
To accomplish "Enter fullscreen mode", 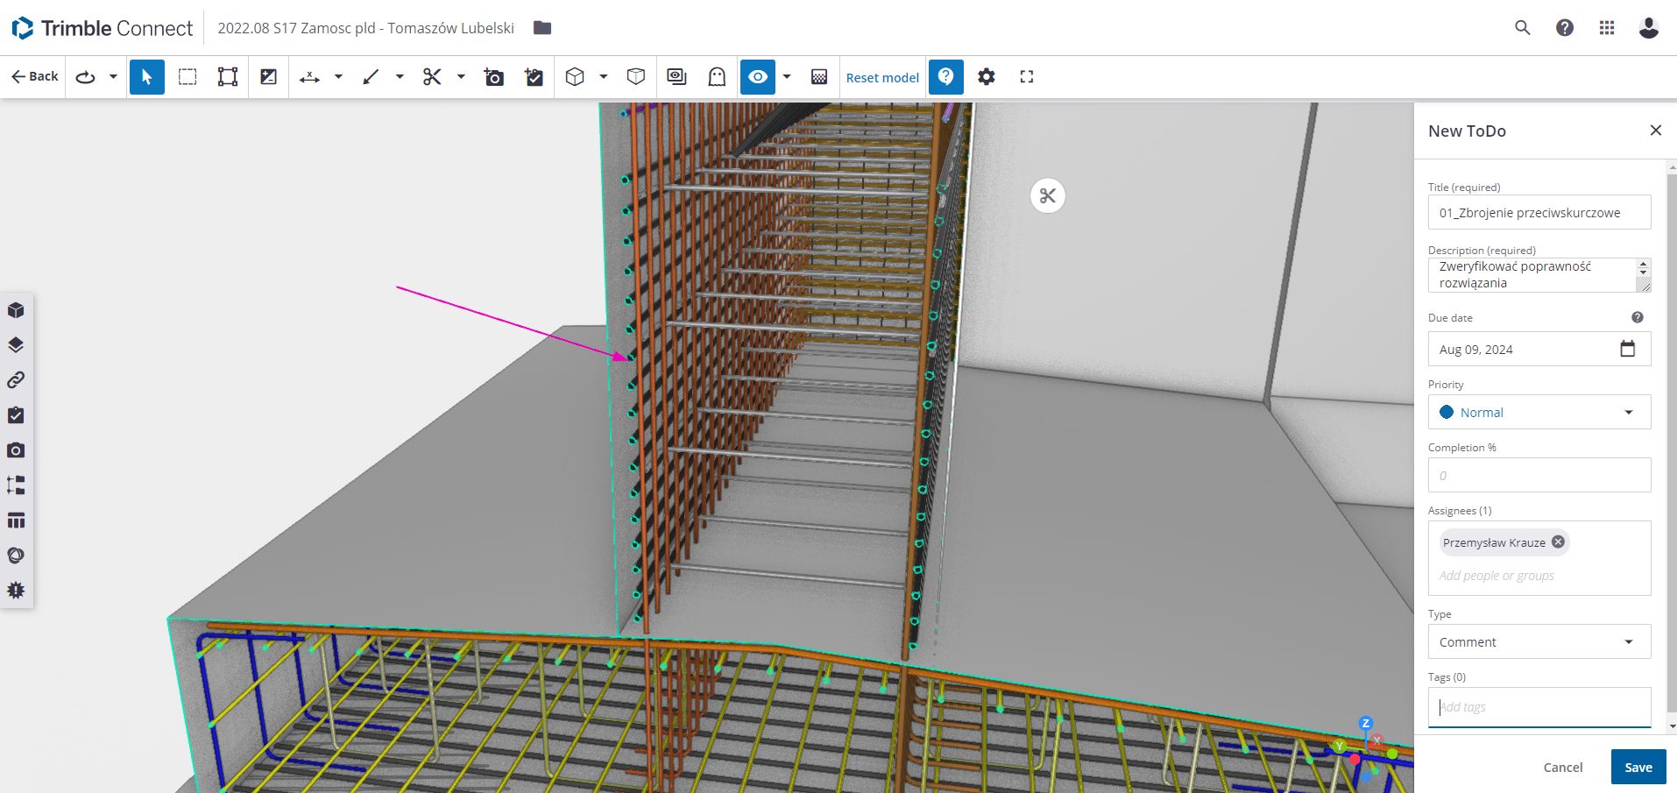I will (1027, 77).
